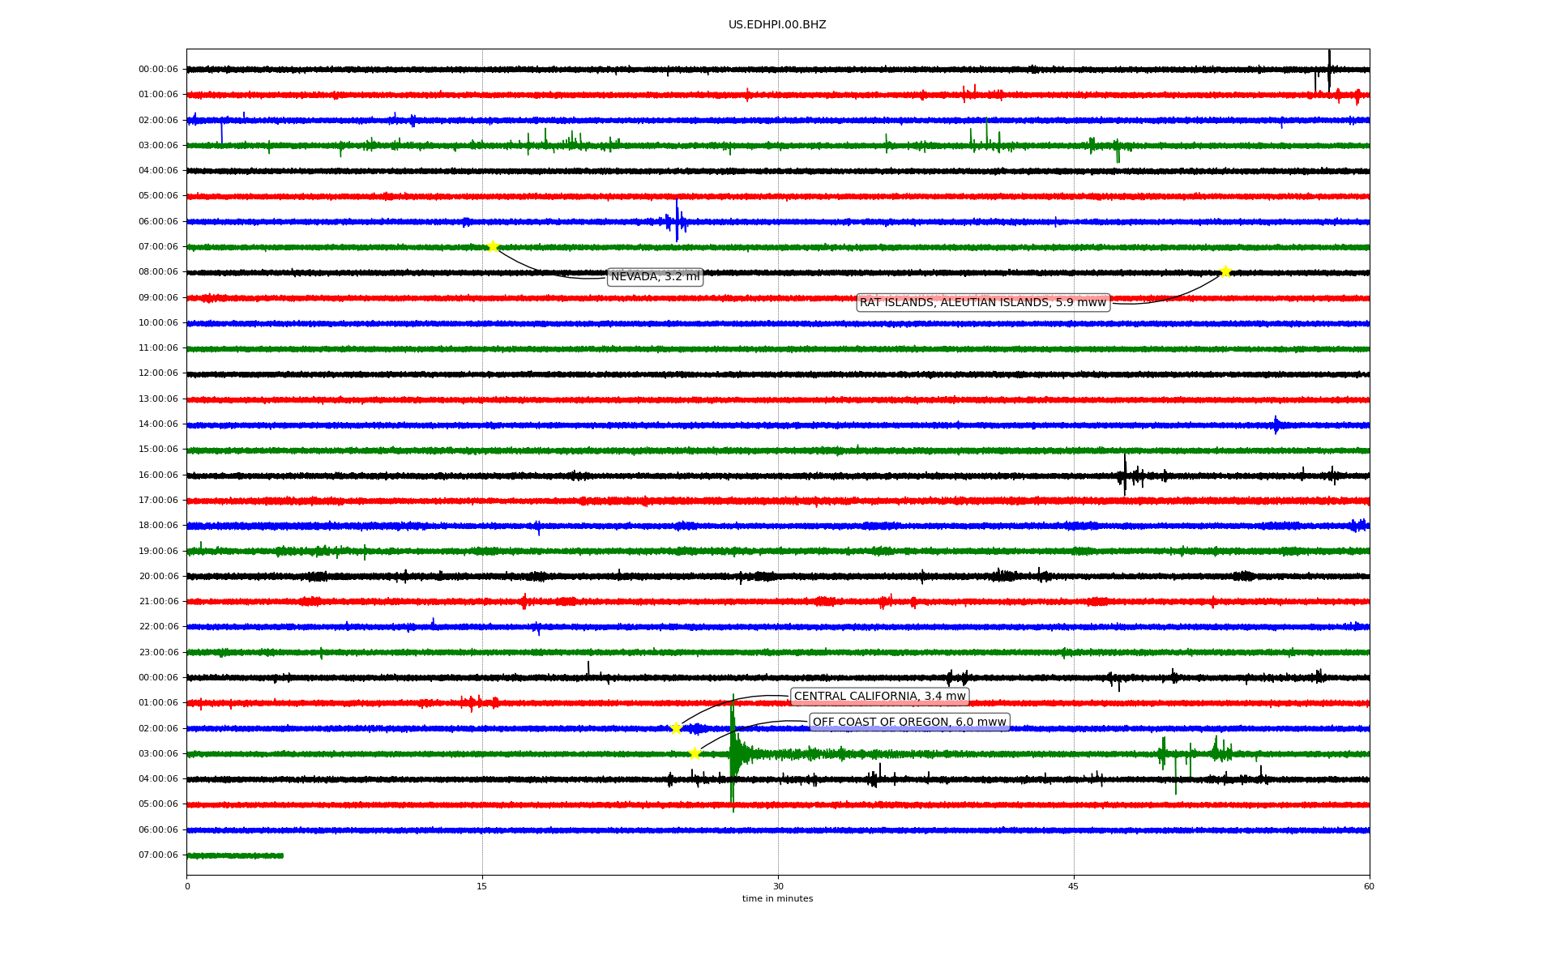
Task: Click the Central California star marker
Action: (676, 728)
